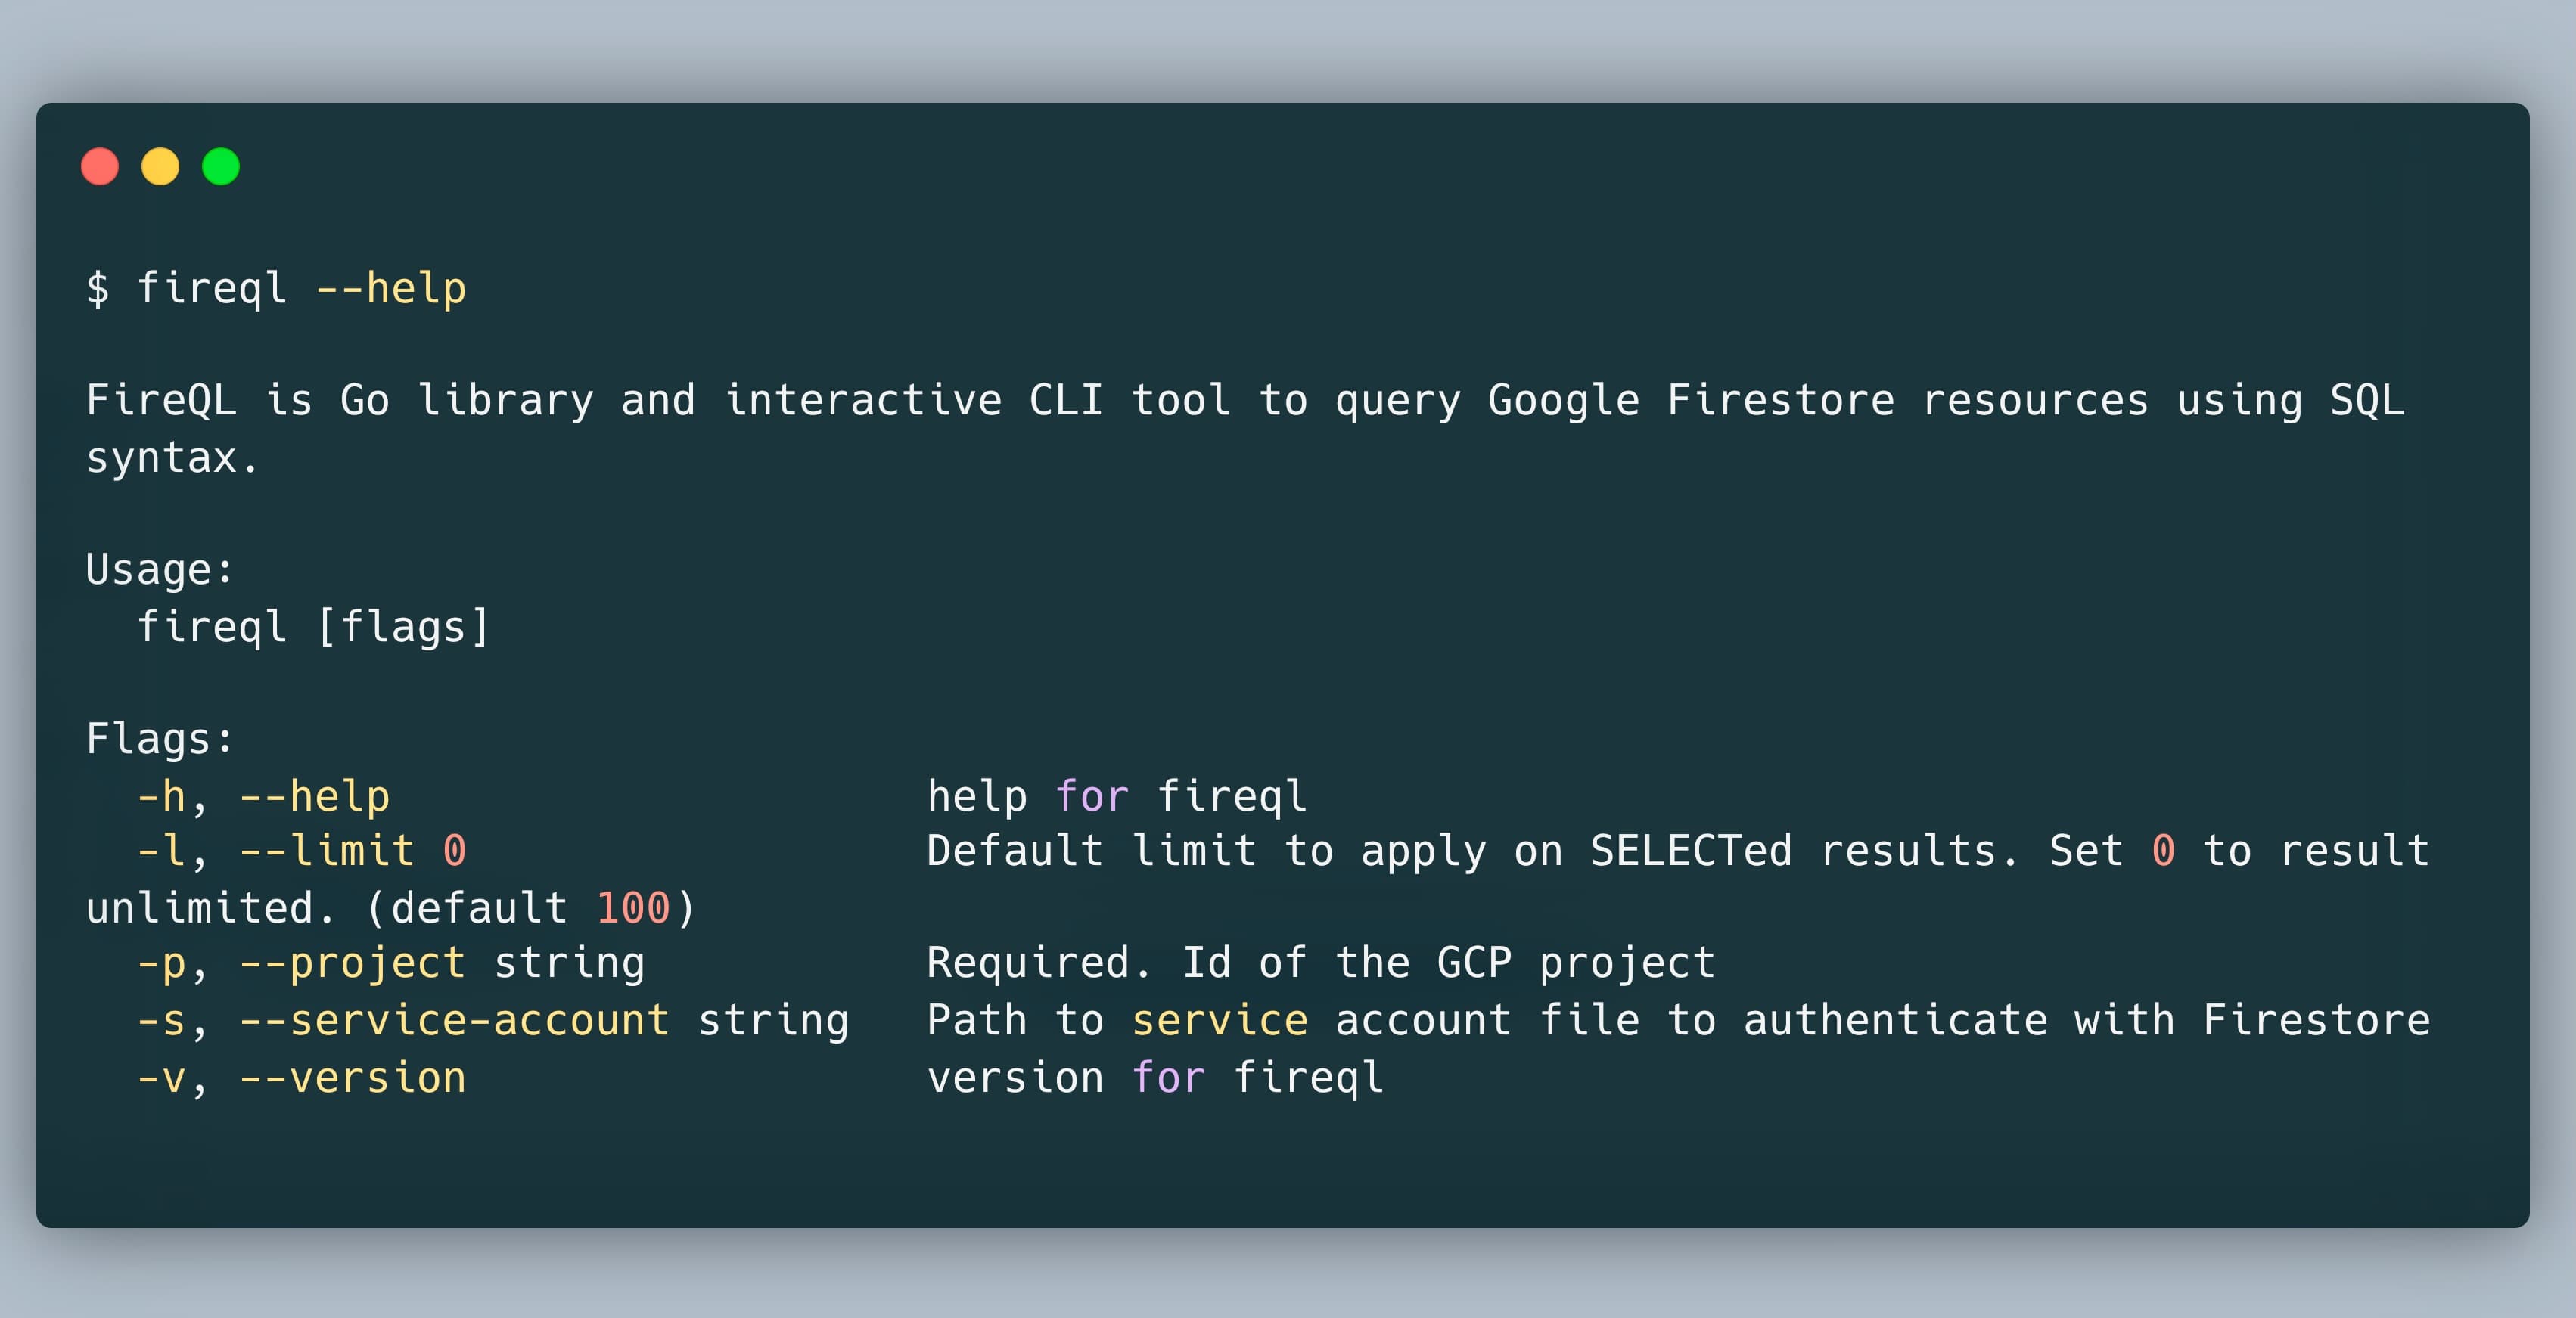Click the text 'Required. Id of the GCP project'

click(x=1320, y=963)
